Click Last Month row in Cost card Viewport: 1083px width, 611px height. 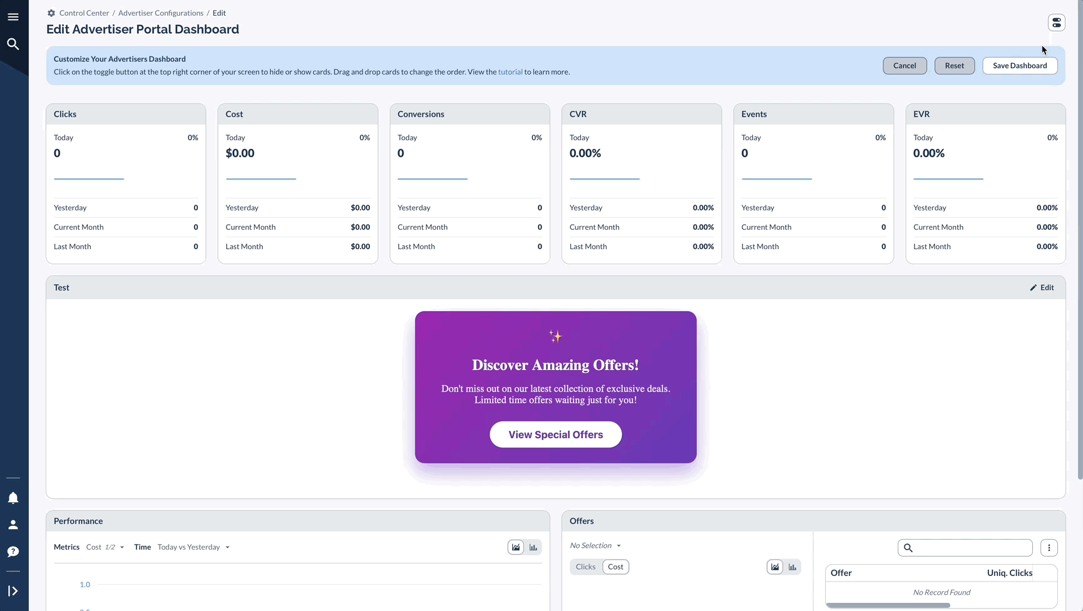(x=298, y=247)
